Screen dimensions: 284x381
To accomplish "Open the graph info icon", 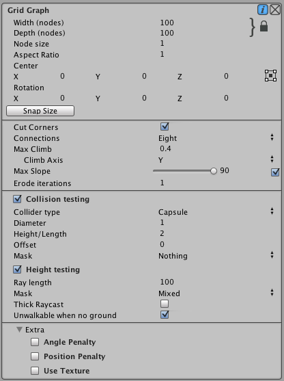I will point(263,10).
